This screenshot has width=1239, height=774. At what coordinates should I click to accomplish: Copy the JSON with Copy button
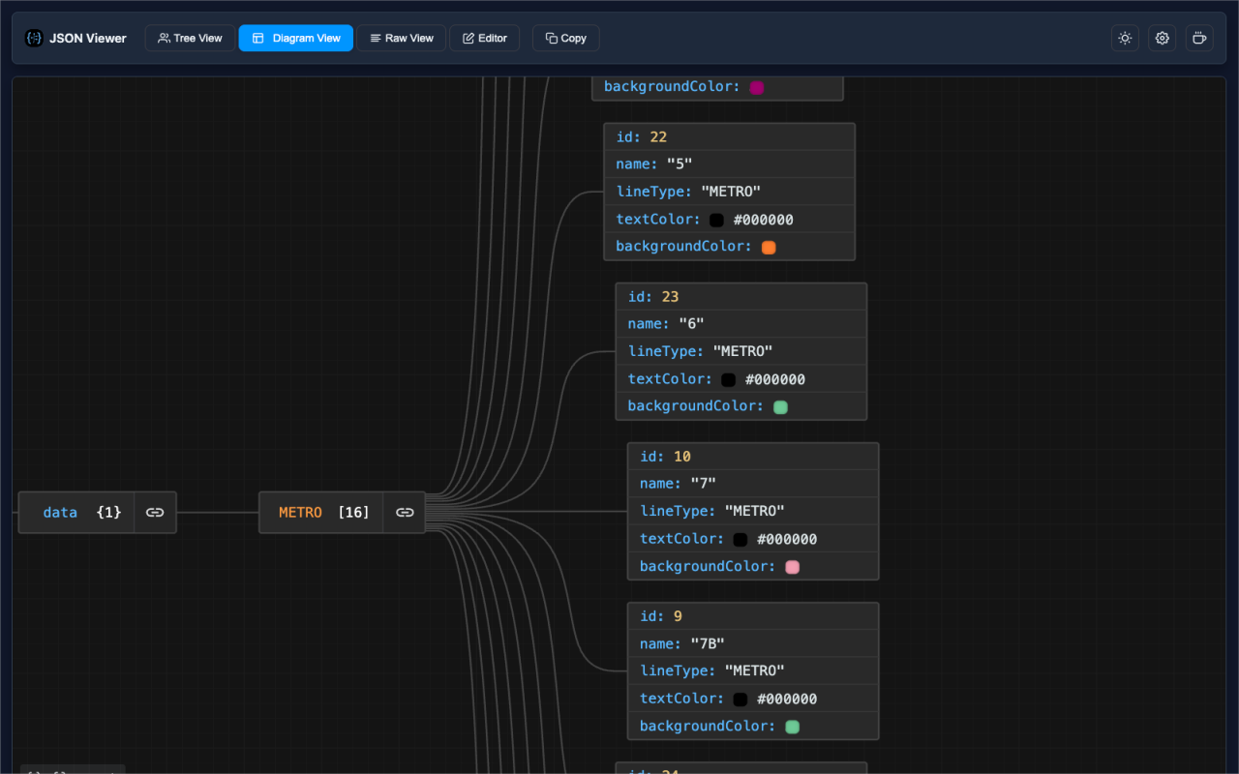[566, 38]
